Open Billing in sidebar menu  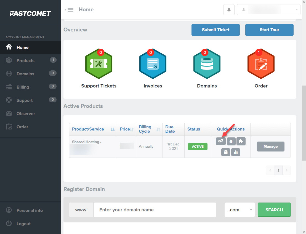pyautogui.click(x=30, y=87)
